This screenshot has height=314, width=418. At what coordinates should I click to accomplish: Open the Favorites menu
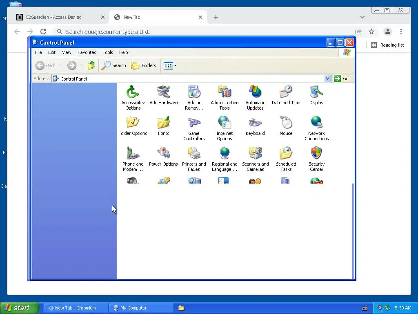coord(87,52)
